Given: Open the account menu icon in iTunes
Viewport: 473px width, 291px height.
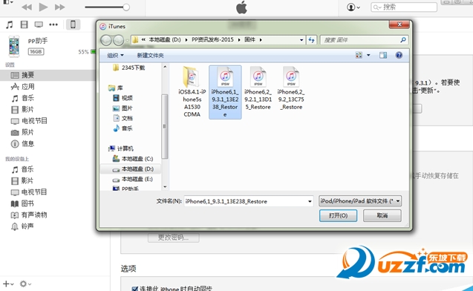Looking at the screenshot, I should coord(353,7).
